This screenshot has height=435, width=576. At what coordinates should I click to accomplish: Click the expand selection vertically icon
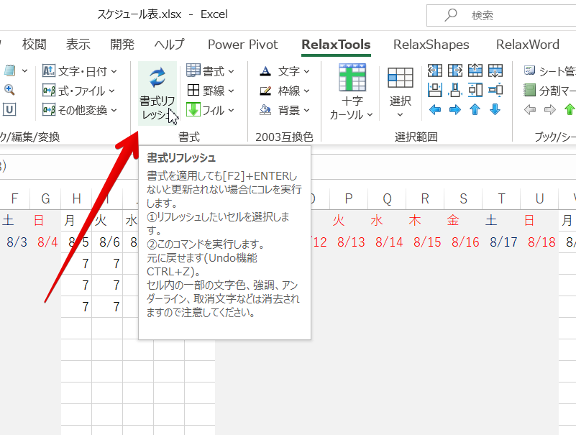pyautogui.click(x=475, y=90)
